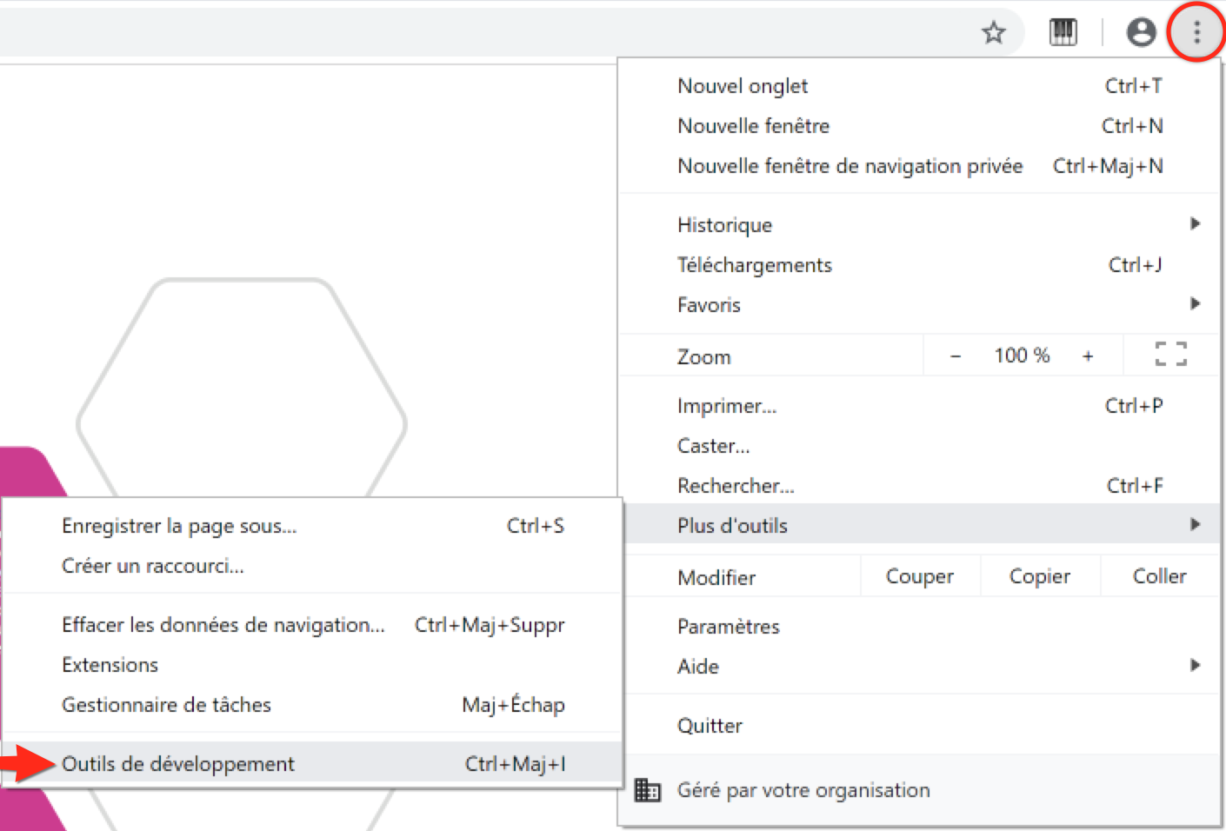The height and width of the screenshot is (831, 1226).
Task: Enter fullscreen via the Zoom row icon
Action: click(1169, 355)
